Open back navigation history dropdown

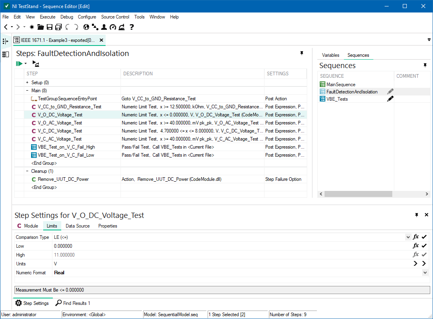tap(12, 27)
